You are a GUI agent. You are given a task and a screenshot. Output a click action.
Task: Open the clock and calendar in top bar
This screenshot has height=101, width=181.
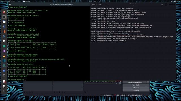pyautogui.click(x=94, y=1)
